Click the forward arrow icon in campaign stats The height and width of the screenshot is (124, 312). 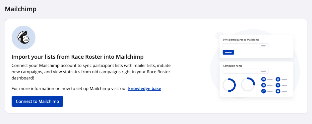click(264, 91)
